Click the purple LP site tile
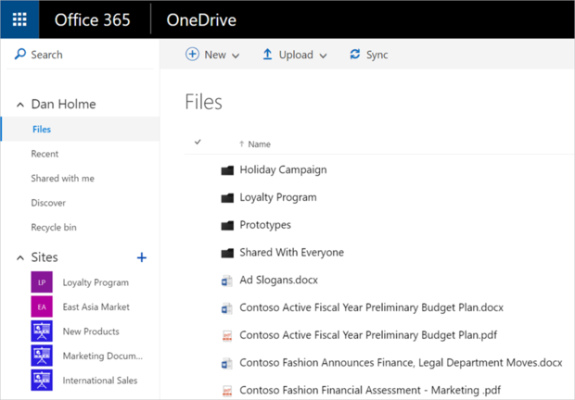 pos(42,281)
